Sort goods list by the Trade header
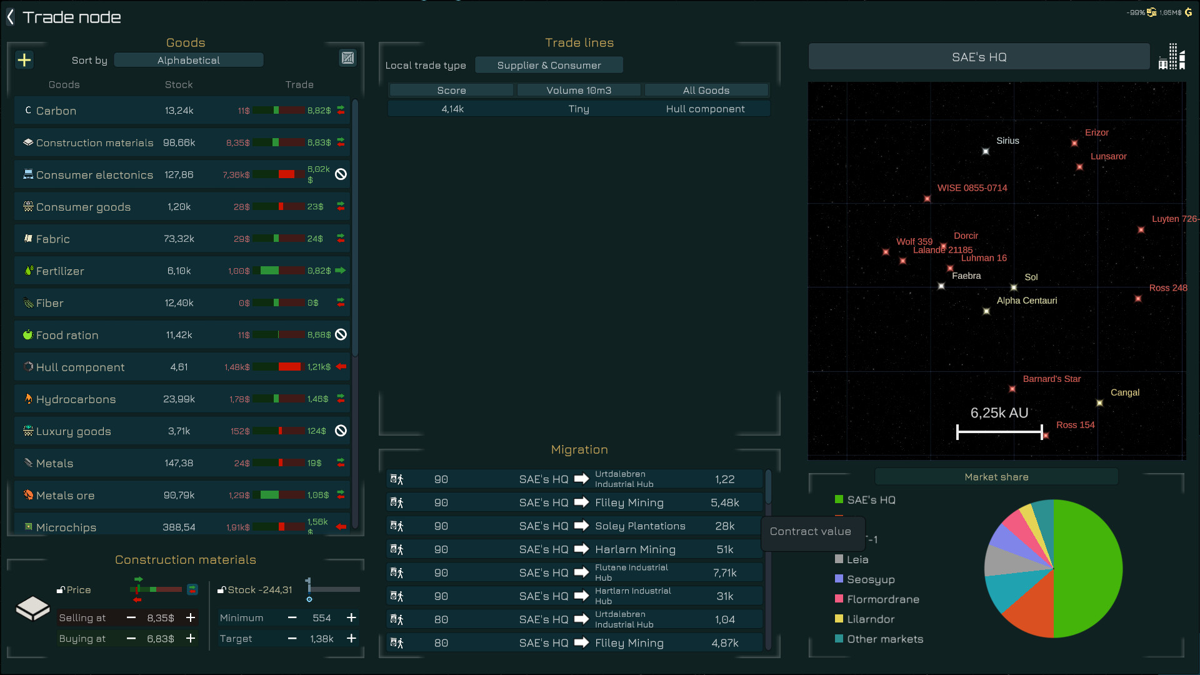1200x675 pixels. coord(299,84)
